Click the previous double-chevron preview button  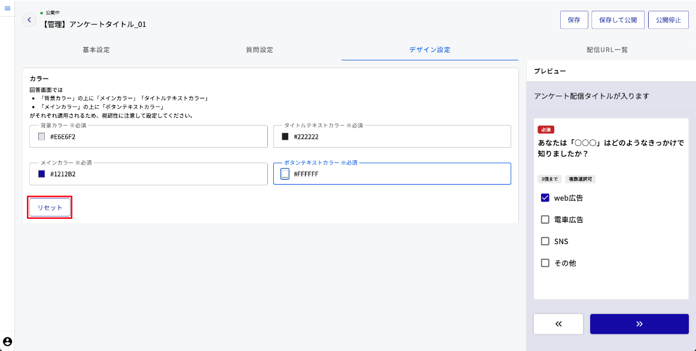(x=558, y=324)
